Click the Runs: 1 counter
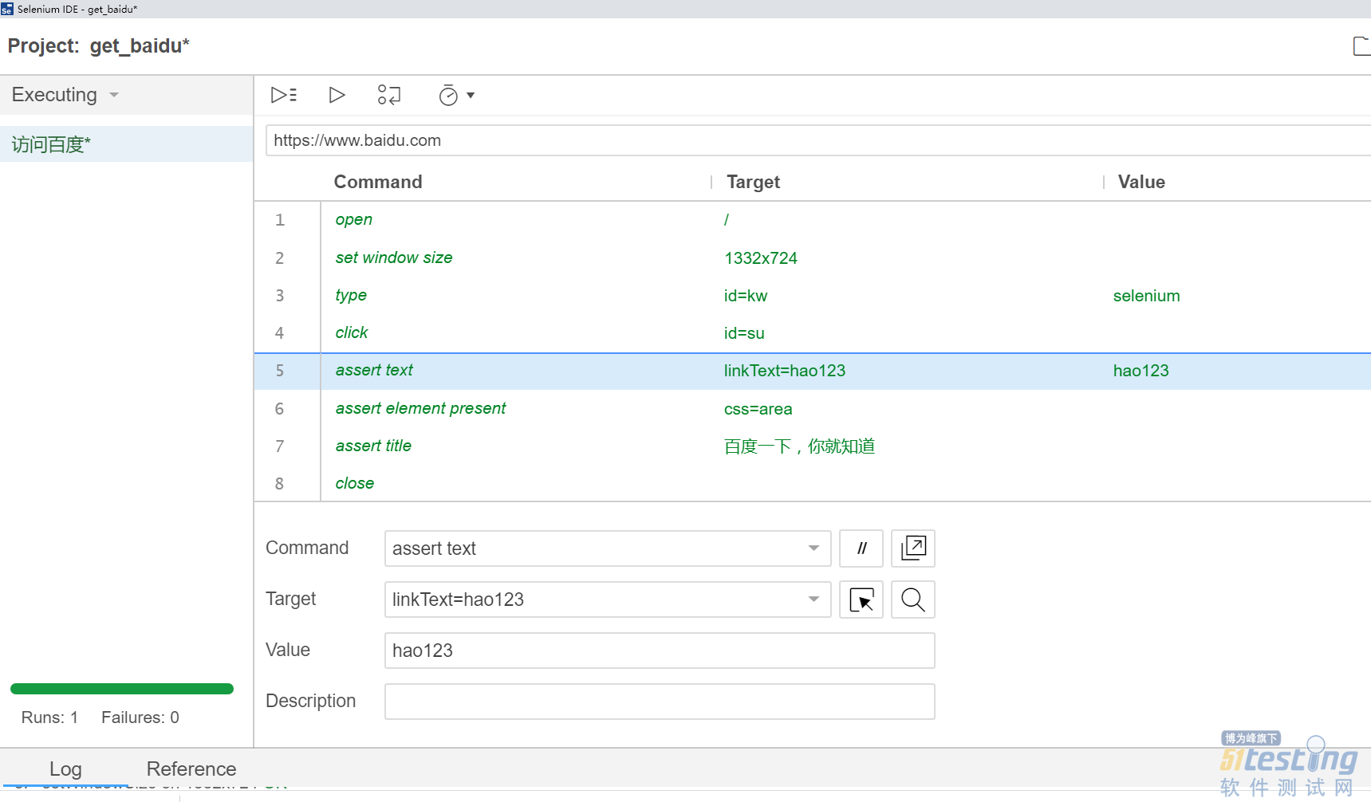1371x802 pixels. click(49, 717)
